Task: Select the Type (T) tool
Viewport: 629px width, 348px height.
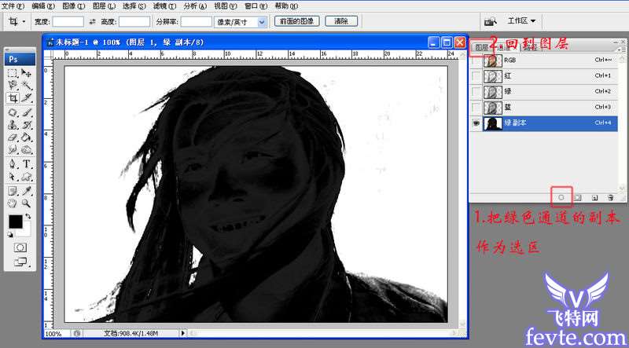Action: (x=28, y=164)
